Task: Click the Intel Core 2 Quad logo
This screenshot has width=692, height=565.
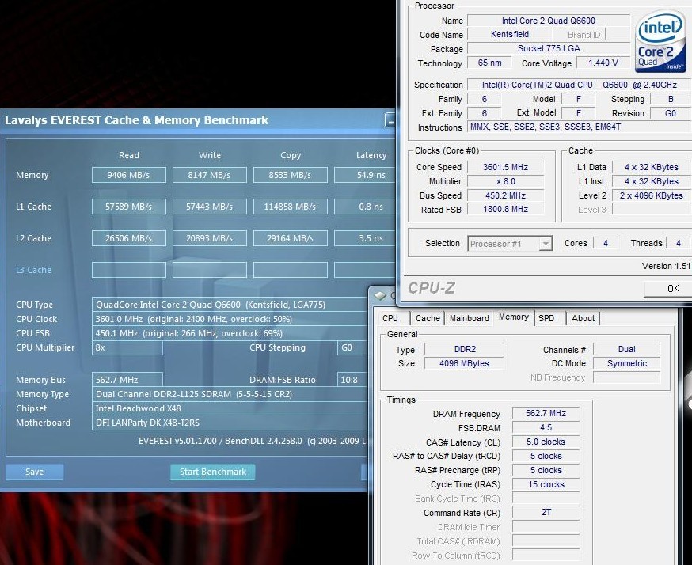Action: click(x=660, y=41)
